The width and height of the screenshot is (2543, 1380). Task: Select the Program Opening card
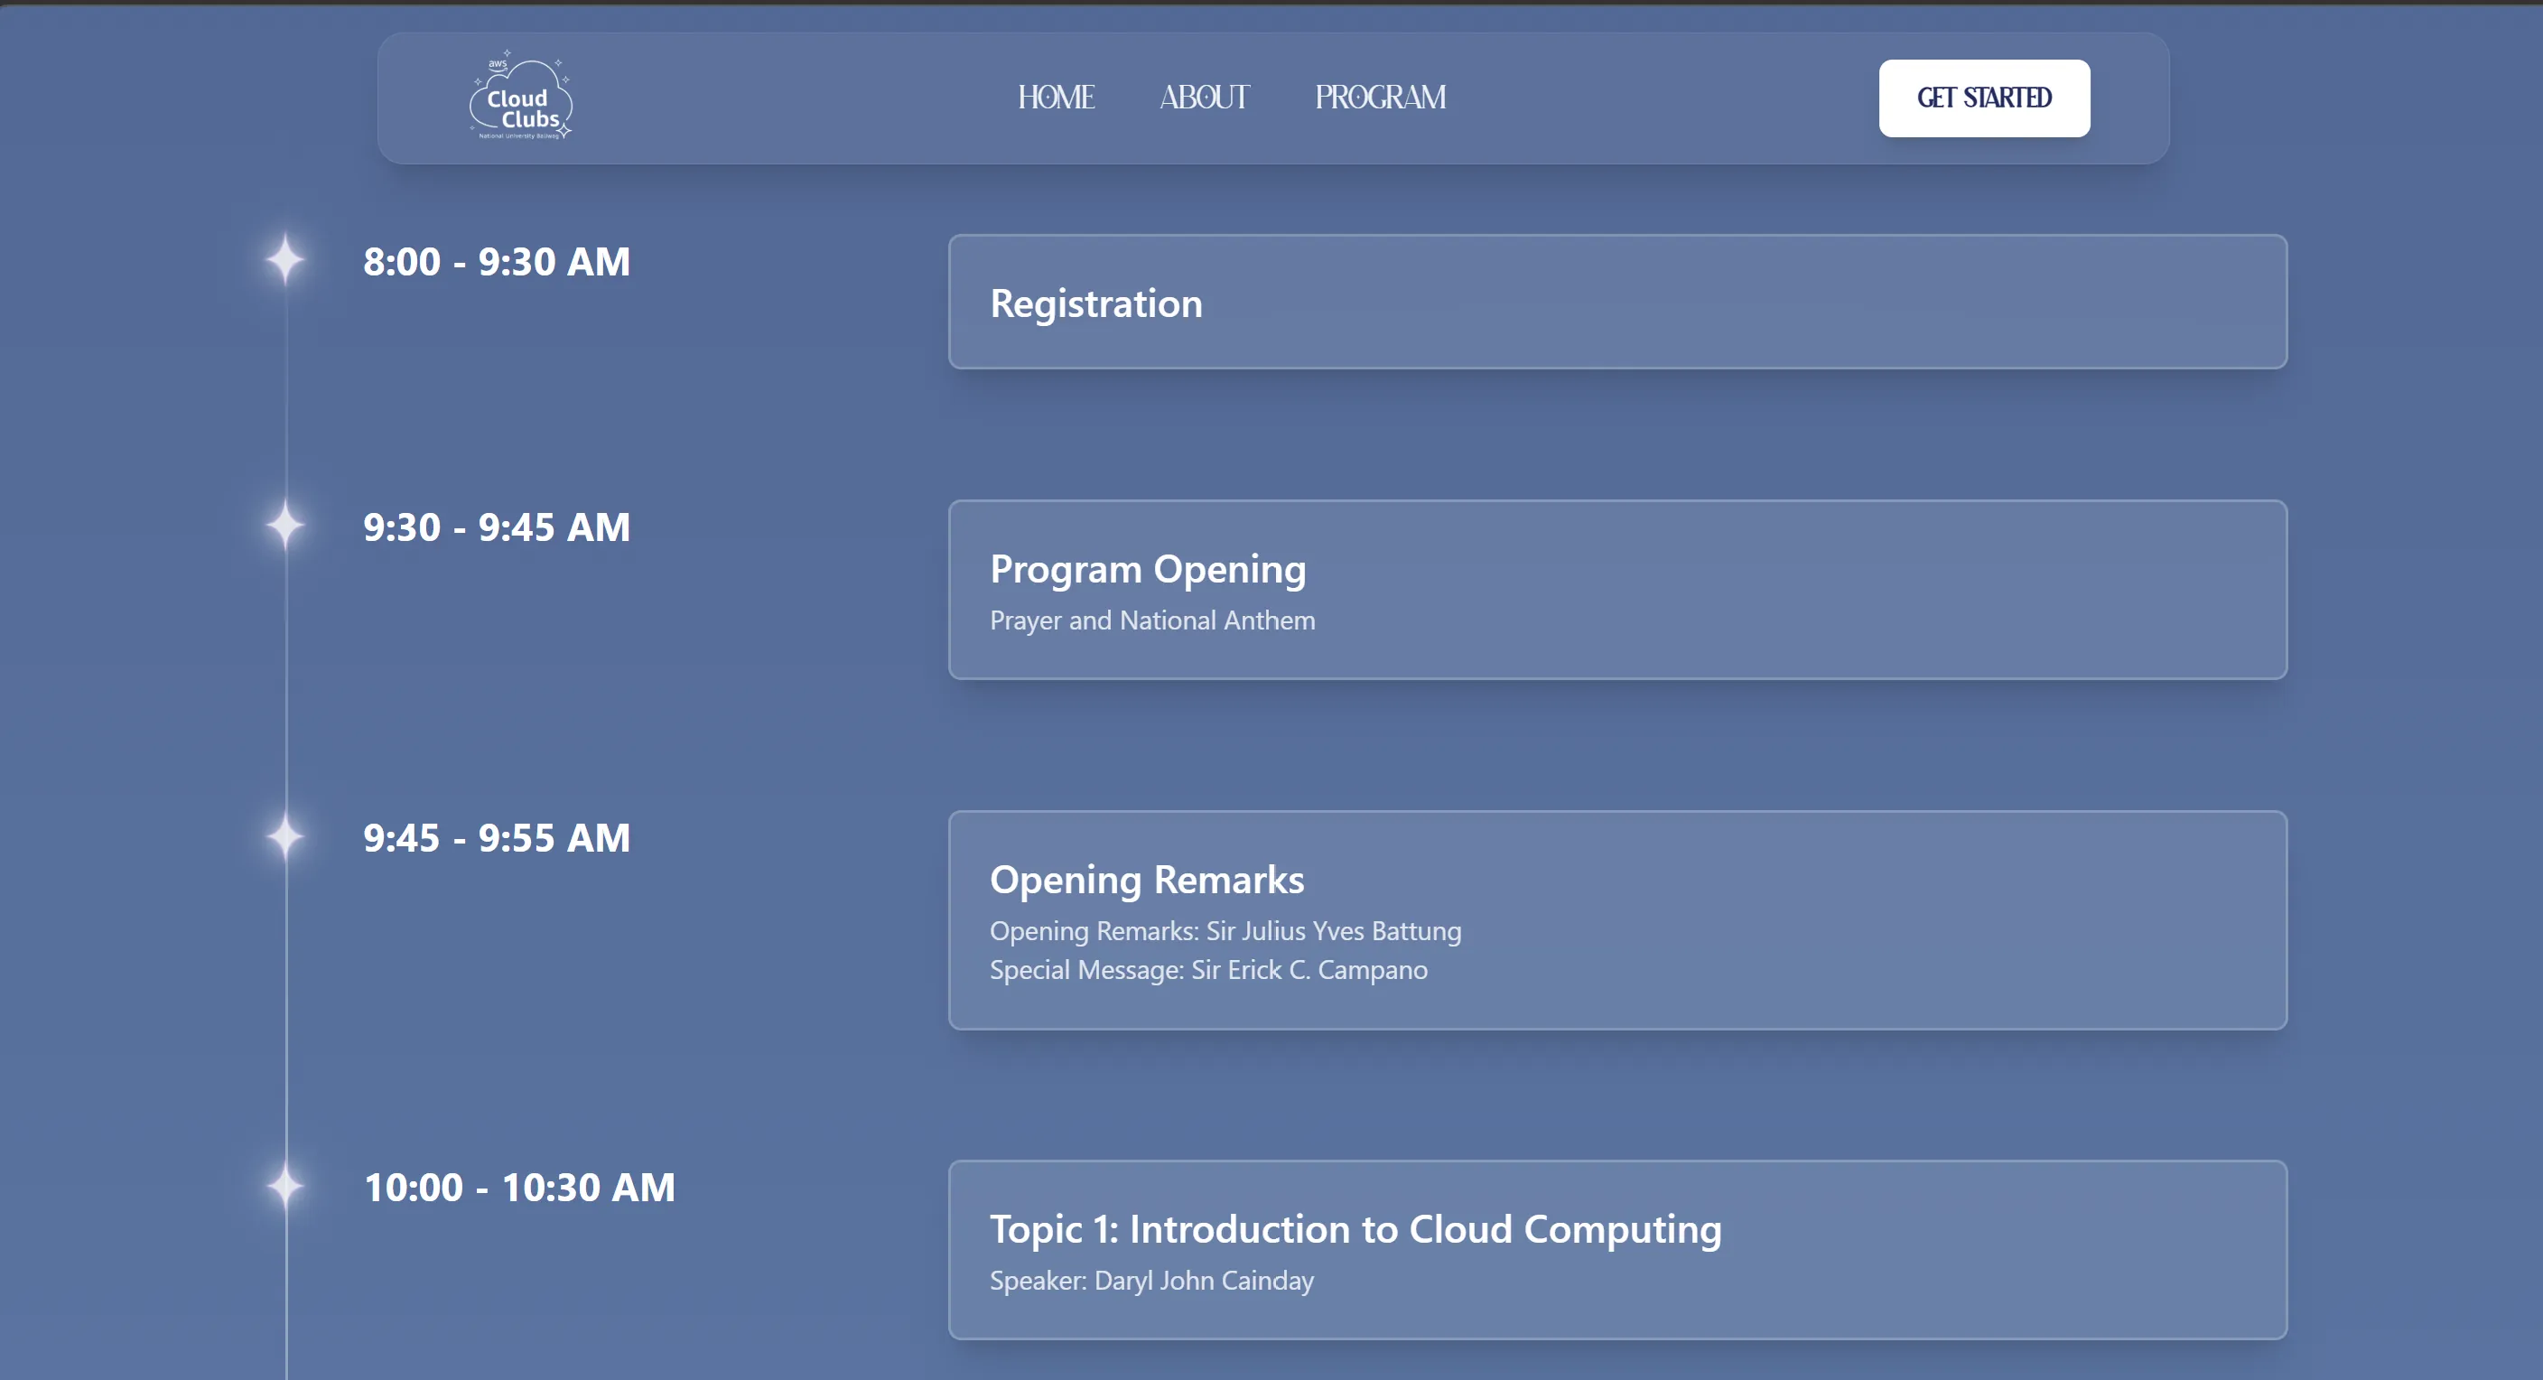click(x=1618, y=590)
